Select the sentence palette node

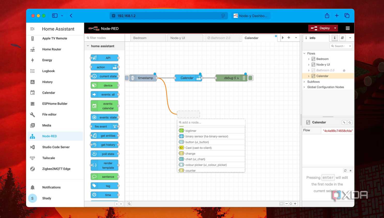104,177
